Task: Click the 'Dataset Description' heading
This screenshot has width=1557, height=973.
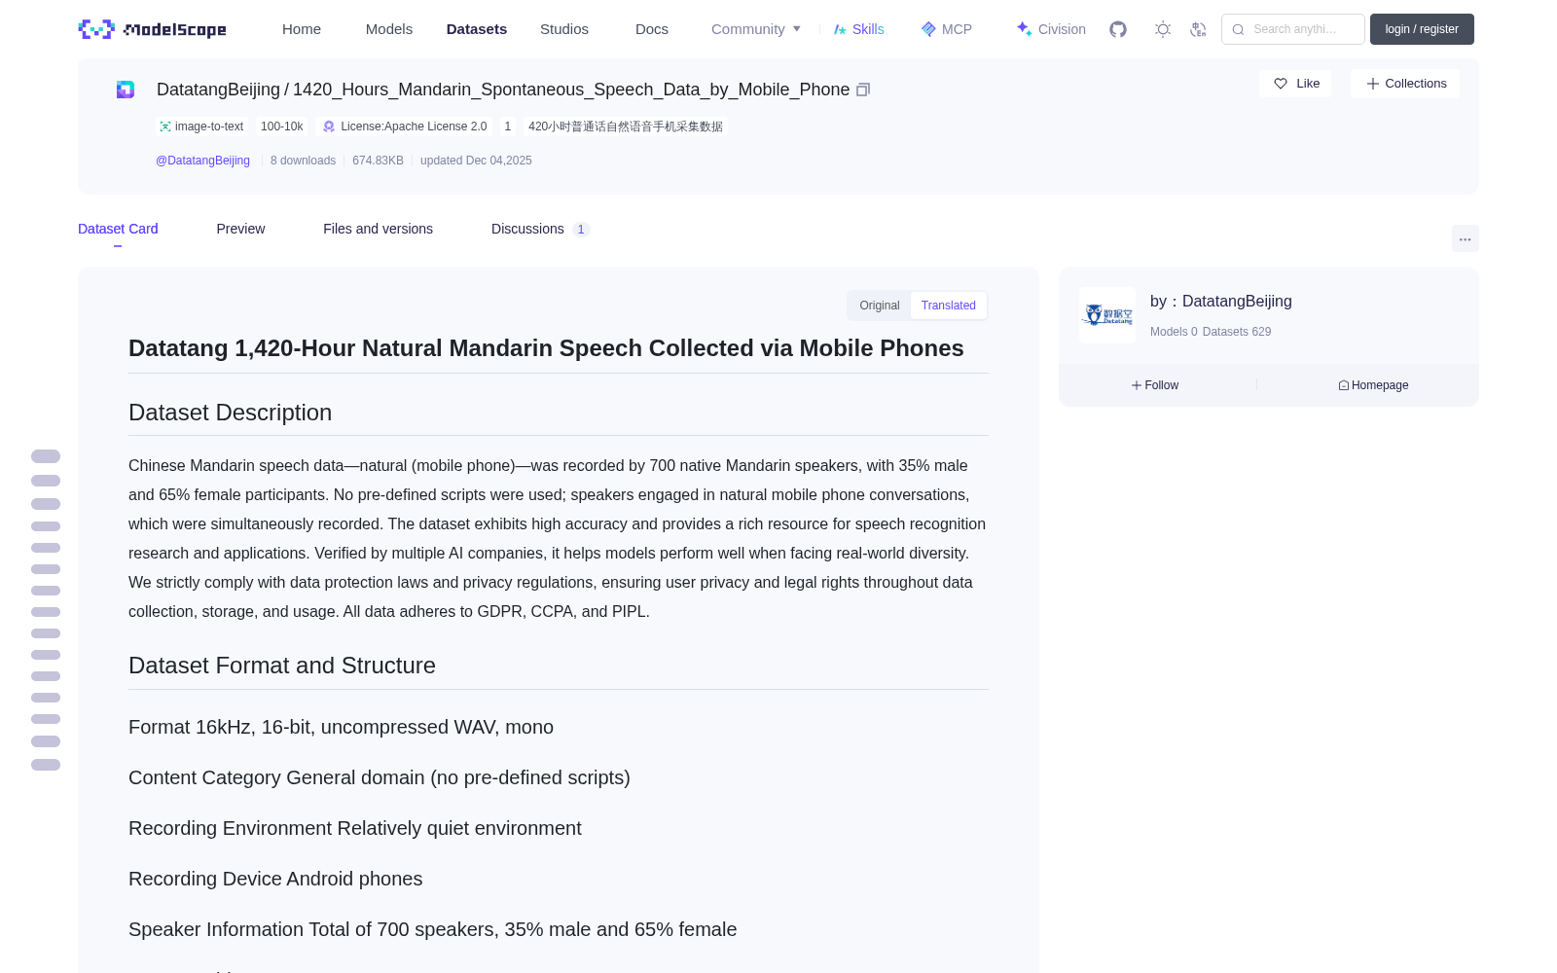Action: coord(230,413)
